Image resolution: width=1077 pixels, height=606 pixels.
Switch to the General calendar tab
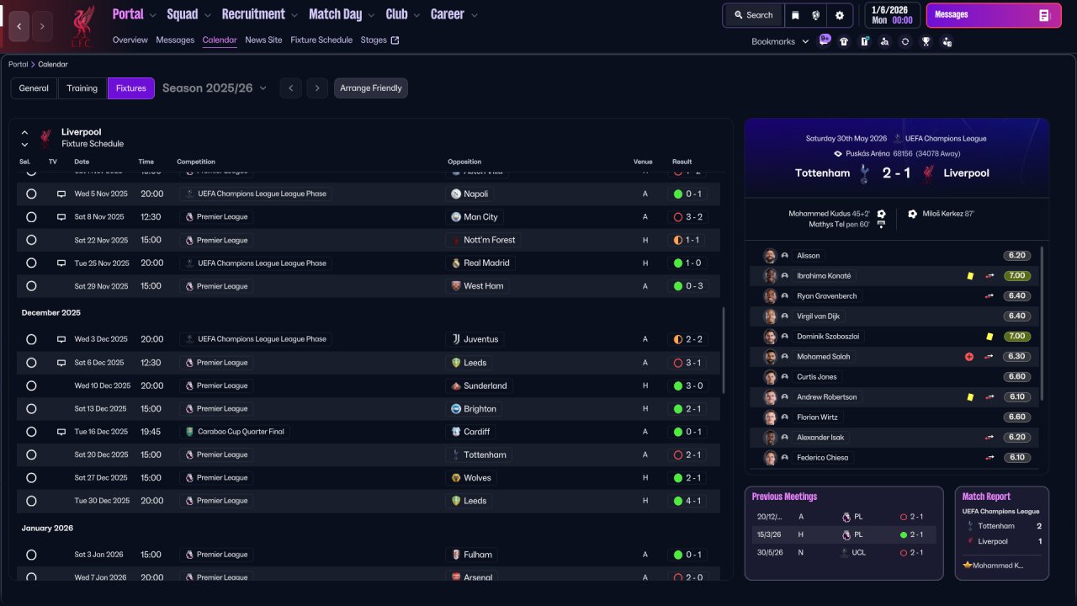click(34, 88)
